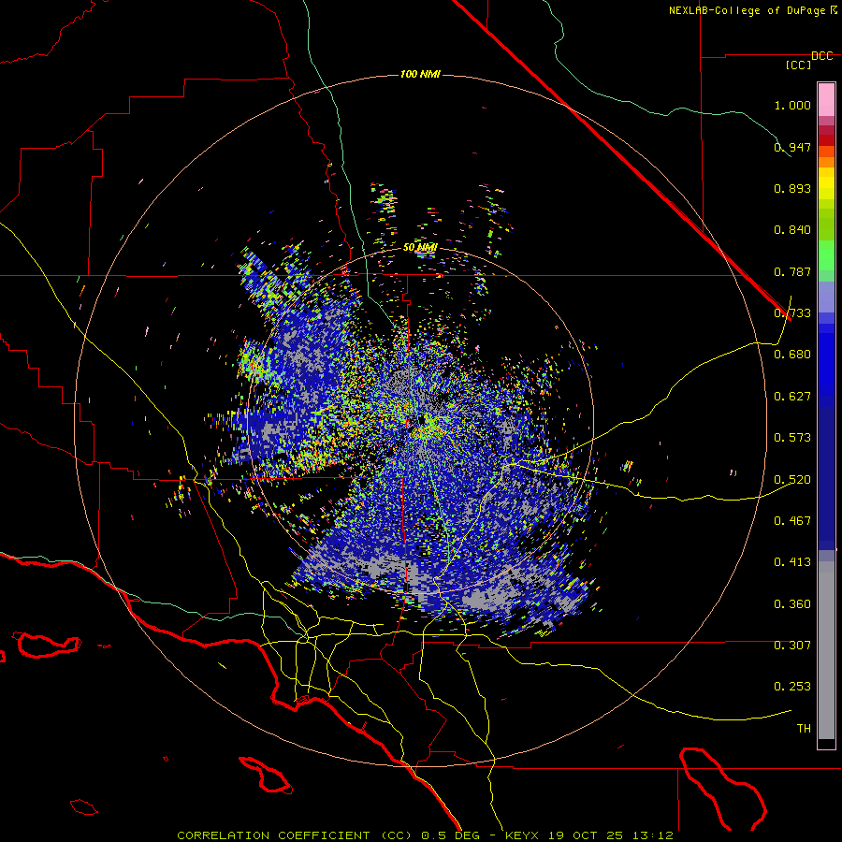Select the 0.467 scale value
Image resolution: width=842 pixels, height=842 pixels.
point(792,521)
